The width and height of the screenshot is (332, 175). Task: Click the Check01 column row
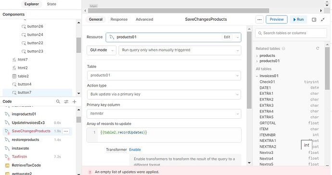tap(289, 82)
